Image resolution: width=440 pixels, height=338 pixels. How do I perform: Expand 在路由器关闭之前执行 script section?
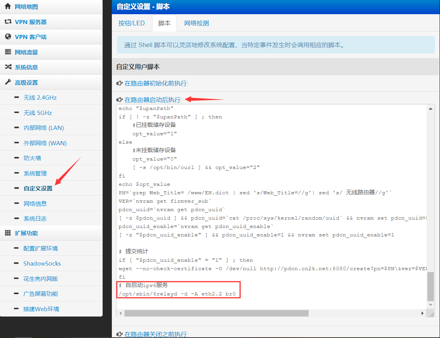[x=156, y=334]
